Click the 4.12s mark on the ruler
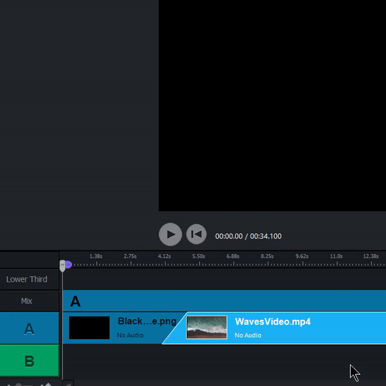 165,256
